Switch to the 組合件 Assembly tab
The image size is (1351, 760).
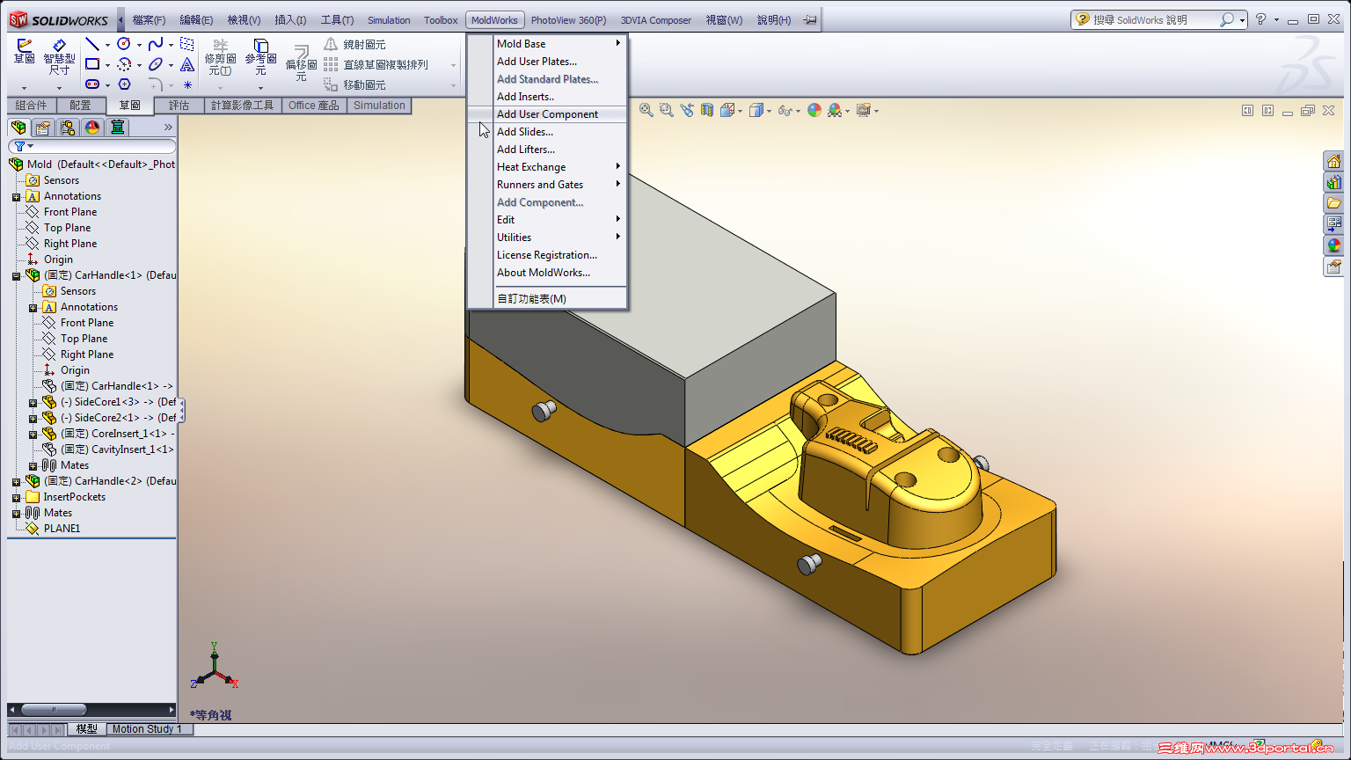click(x=32, y=106)
